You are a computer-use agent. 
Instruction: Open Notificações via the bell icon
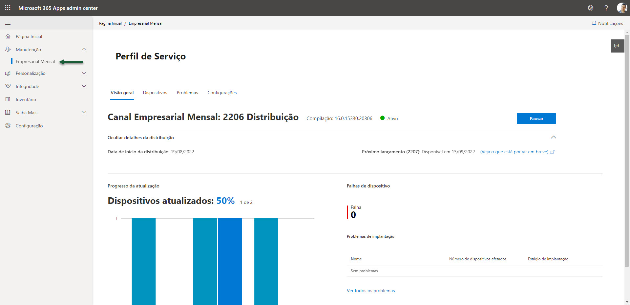(607, 23)
